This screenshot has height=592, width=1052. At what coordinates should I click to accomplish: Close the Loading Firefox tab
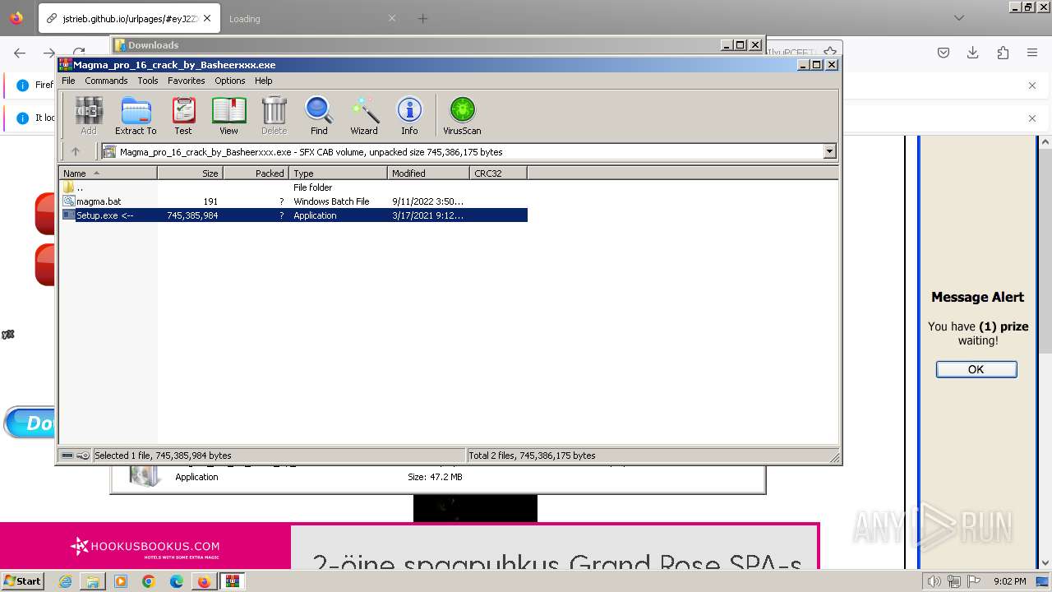(x=392, y=18)
